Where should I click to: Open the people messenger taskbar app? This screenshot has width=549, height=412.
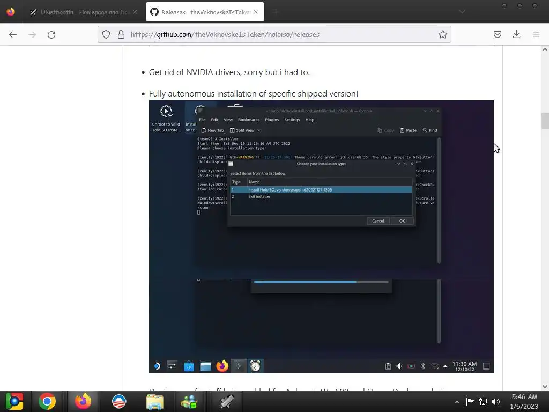(189, 401)
